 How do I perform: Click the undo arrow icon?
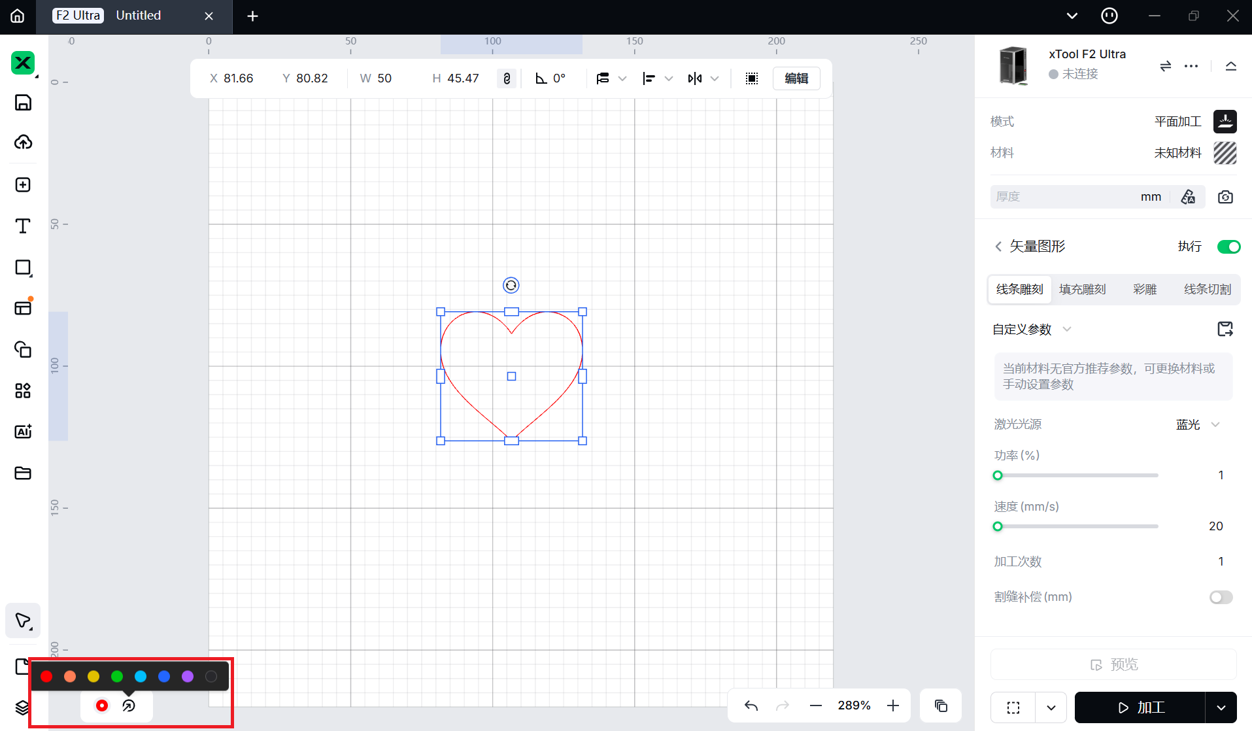(x=751, y=705)
